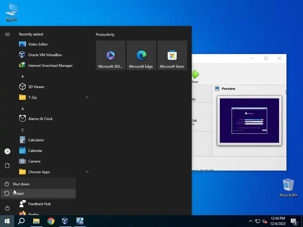
Task: Open the Calendar app
Action: tap(54, 150)
